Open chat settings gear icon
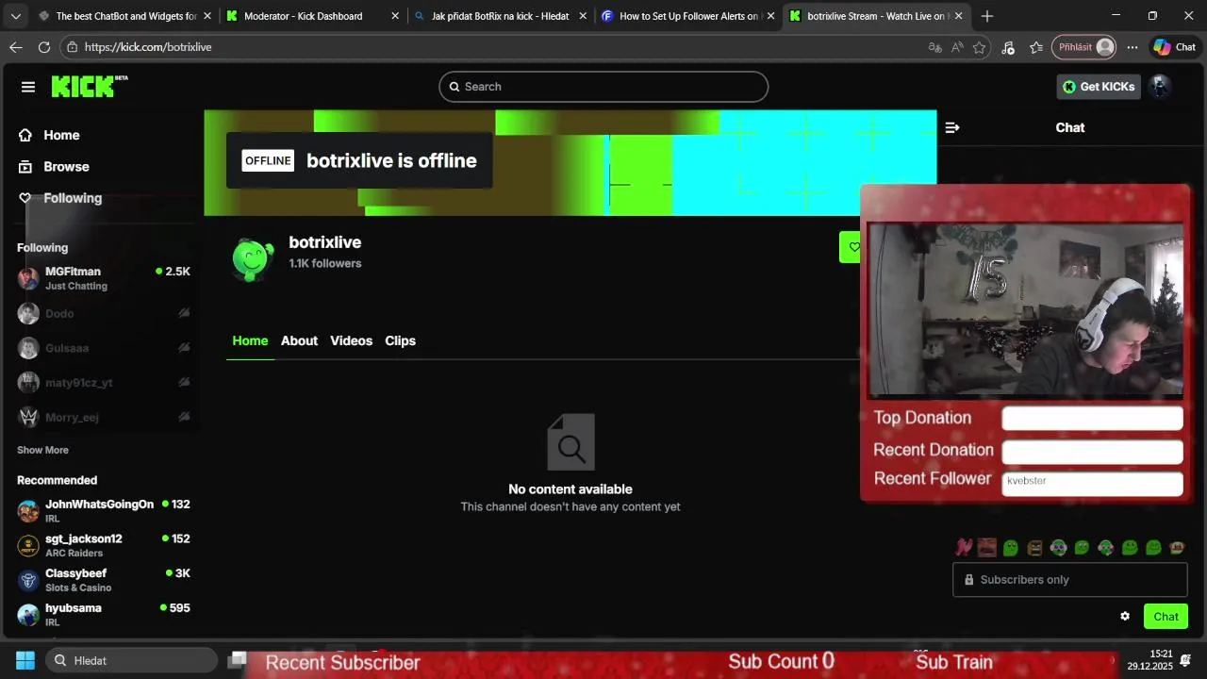 pyautogui.click(x=1125, y=617)
